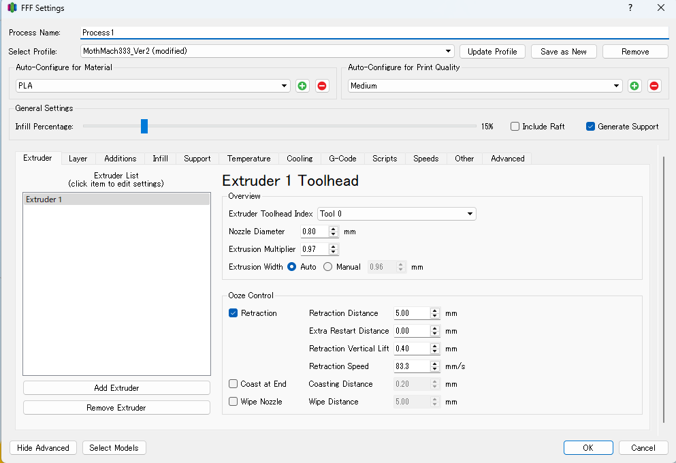Open the Select Profile dropdown
676x463 pixels.
[x=268, y=51]
